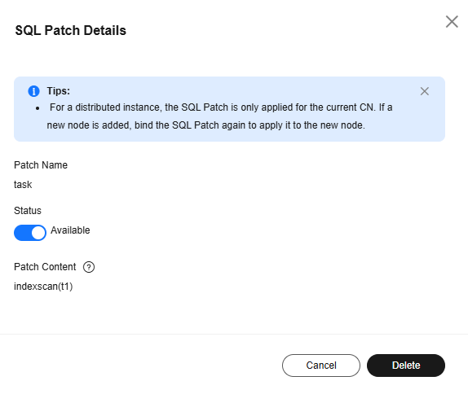The image size is (468, 394).
Task: Close the SQL Patch Details dialog
Action: [452, 22]
